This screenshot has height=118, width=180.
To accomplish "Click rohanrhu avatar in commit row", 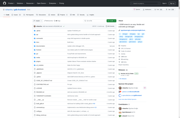I will [x=34, y=26].
